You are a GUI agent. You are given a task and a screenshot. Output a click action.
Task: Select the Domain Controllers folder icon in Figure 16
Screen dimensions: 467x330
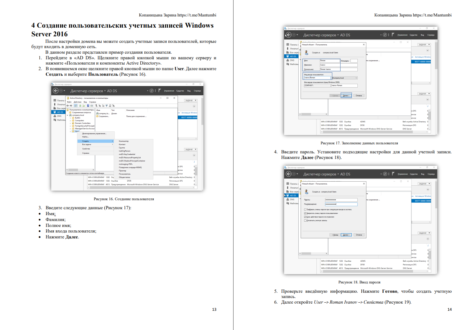[x=73, y=123]
